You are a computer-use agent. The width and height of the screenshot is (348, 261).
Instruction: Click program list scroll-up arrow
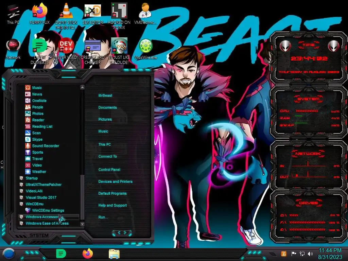click(82, 87)
